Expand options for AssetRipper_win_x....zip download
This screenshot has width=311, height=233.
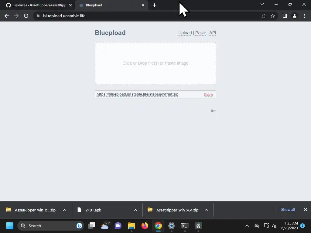coord(65,210)
